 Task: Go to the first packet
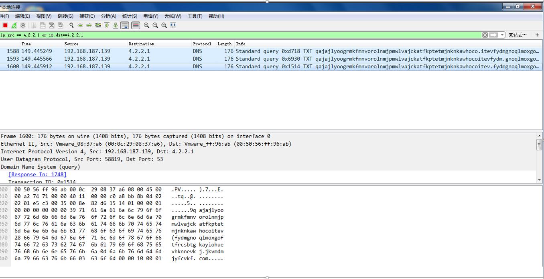click(107, 25)
